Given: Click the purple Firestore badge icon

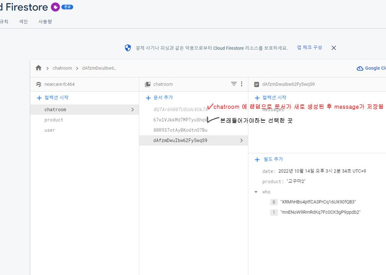Looking at the screenshot, I should point(55,7).
